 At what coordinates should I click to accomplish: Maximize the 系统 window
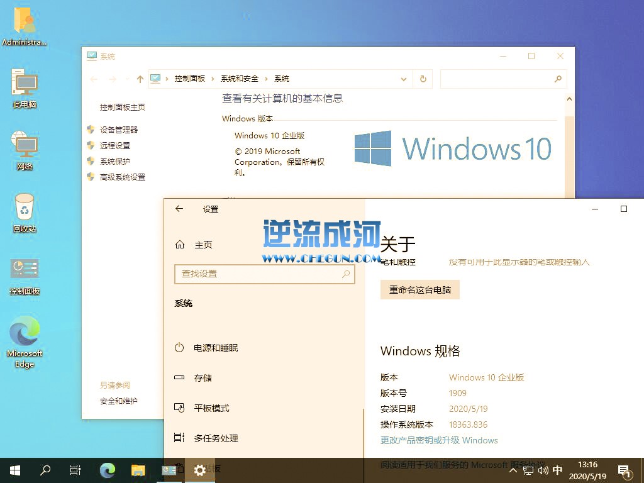point(531,56)
